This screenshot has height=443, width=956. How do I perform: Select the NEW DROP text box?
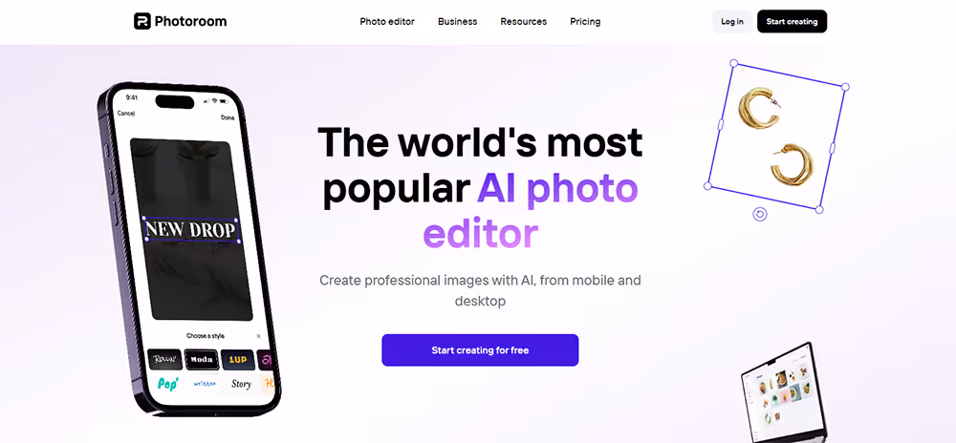click(x=191, y=230)
